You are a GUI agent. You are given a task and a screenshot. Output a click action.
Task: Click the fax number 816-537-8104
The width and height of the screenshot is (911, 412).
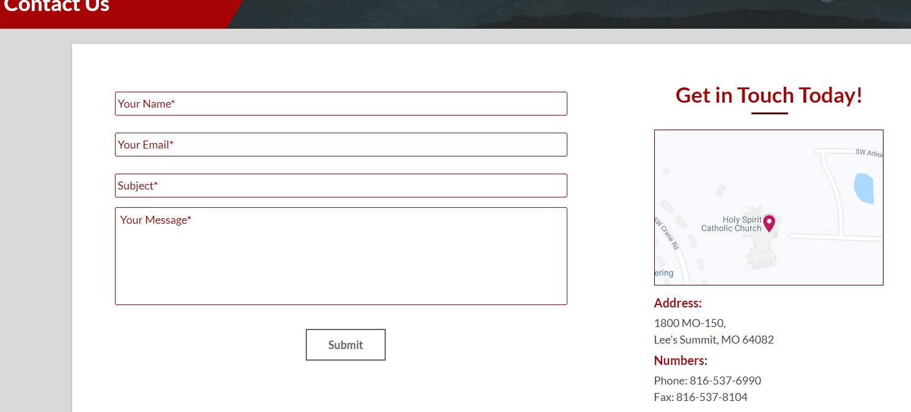pos(712,397)
